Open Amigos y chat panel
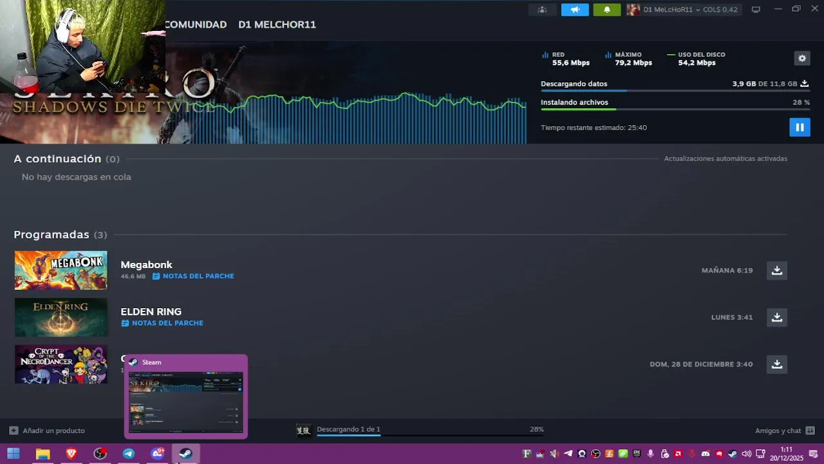 [x=785, y=430]
